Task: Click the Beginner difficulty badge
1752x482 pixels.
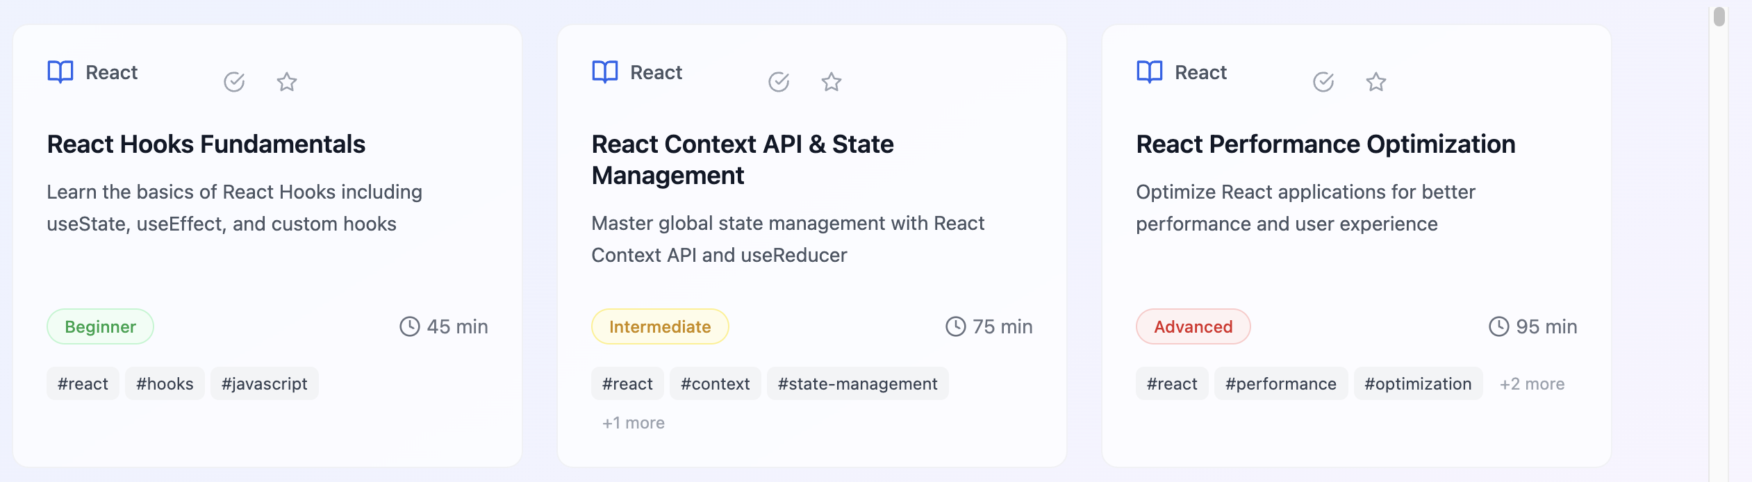Action: [100, 326]
